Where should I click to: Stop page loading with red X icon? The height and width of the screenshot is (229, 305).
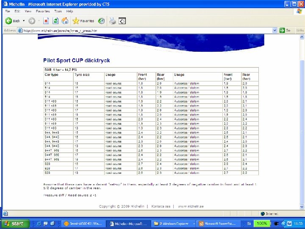46,21
